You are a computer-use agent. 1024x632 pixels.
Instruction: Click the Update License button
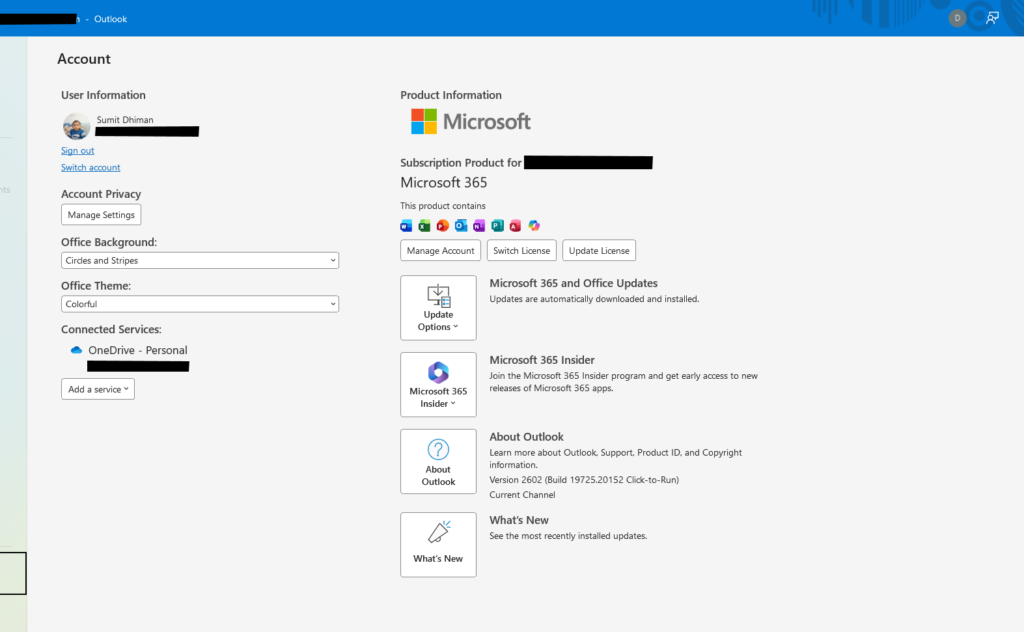pos(599,251)
